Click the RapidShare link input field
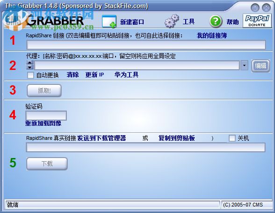The image size is (275, 213). 146,45
